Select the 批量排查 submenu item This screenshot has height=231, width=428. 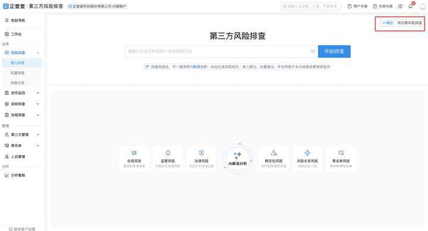(18, 73)
